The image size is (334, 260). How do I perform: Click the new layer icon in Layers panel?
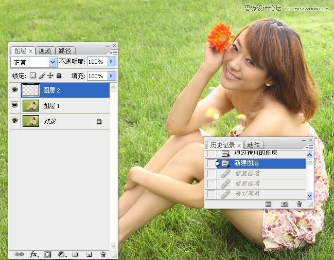pos(89,254)
